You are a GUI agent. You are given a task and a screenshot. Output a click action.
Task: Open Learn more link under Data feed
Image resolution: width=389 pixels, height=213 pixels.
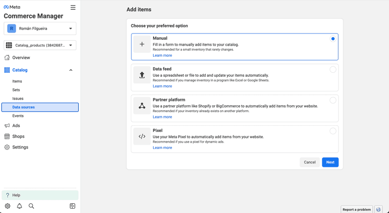(162, 86)
